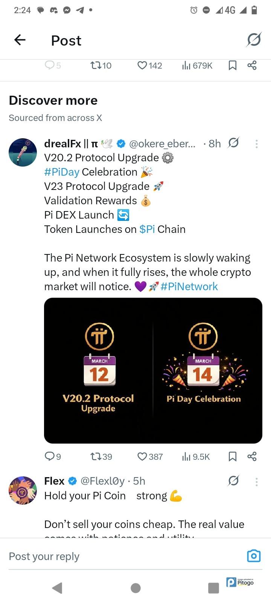Like the drealFx post with 387 likes

[142, 456]
